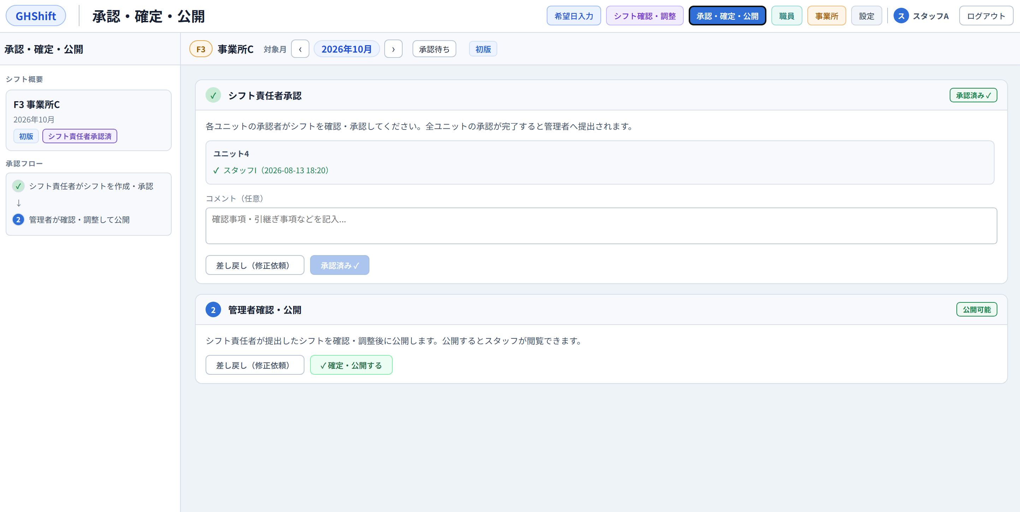Click step 2 circle in 承認フロー

pyautogui.click(x=18, y=219)
